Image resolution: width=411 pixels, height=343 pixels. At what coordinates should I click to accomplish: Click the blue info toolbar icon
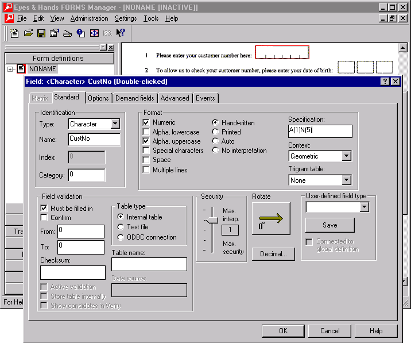point(81,33)
